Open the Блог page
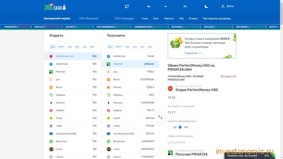 [x=156, y=19]
